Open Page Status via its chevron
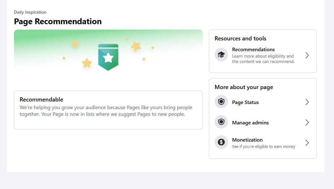This screenshot has height=189, width=334. [x=307, y=102]
